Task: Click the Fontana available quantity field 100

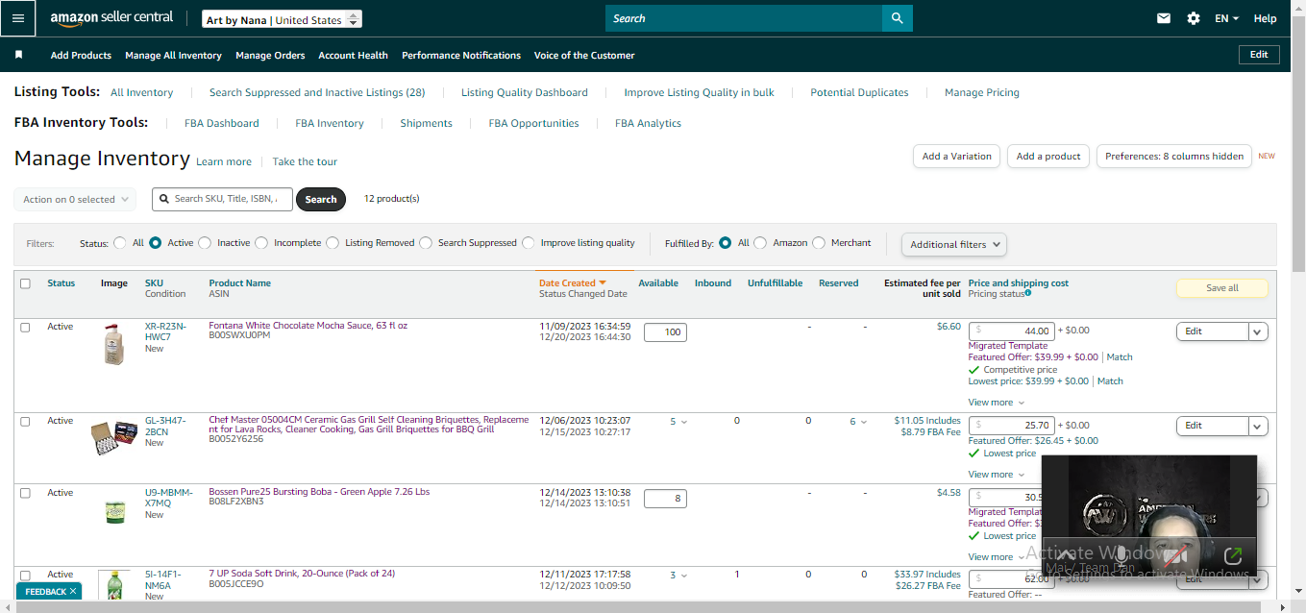Action: pyautogui.click(x=665, y=332)
